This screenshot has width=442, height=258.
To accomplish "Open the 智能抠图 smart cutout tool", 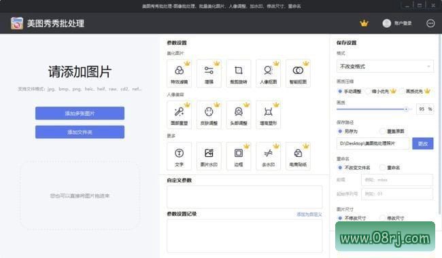I will point(298,73).
